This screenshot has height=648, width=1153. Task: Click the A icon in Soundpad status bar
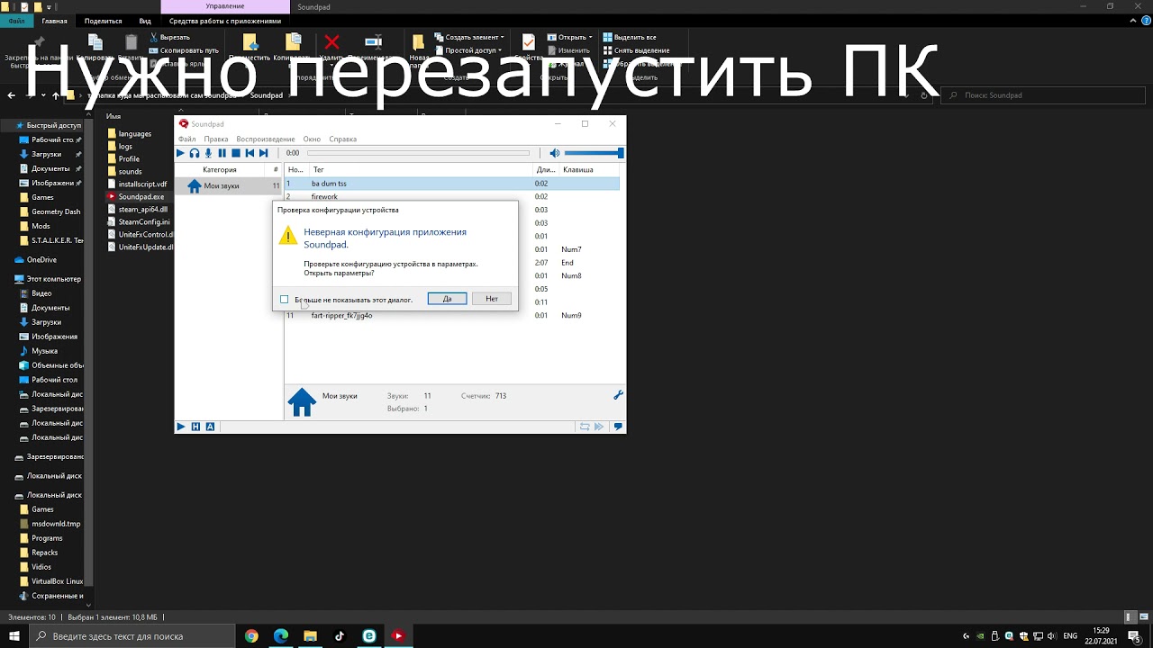click(210, 427)
